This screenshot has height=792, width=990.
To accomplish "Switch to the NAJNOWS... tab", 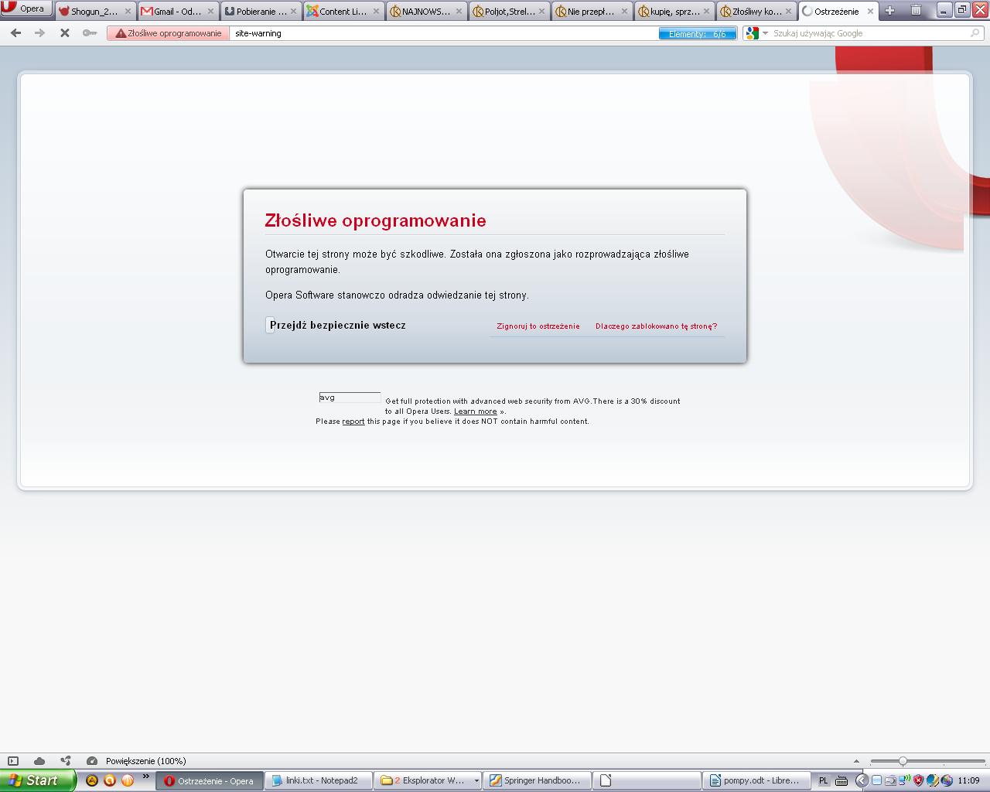I will [427, 12].
